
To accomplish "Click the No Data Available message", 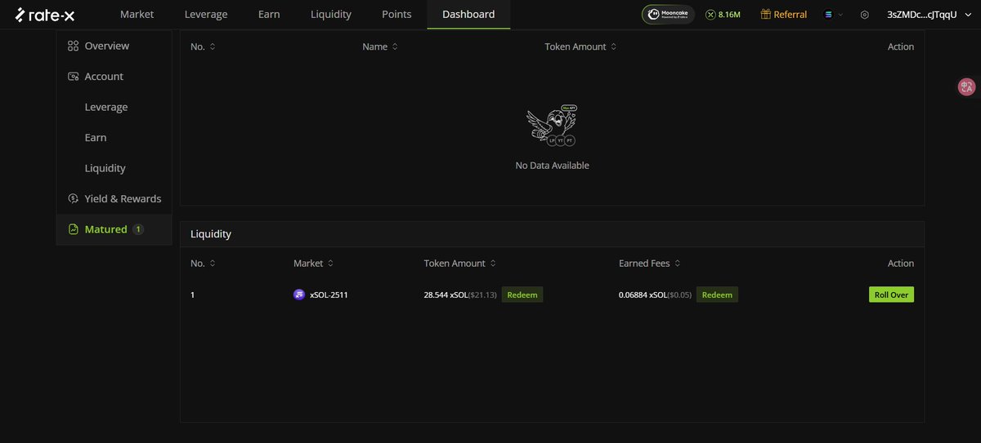I will [552, 166].
